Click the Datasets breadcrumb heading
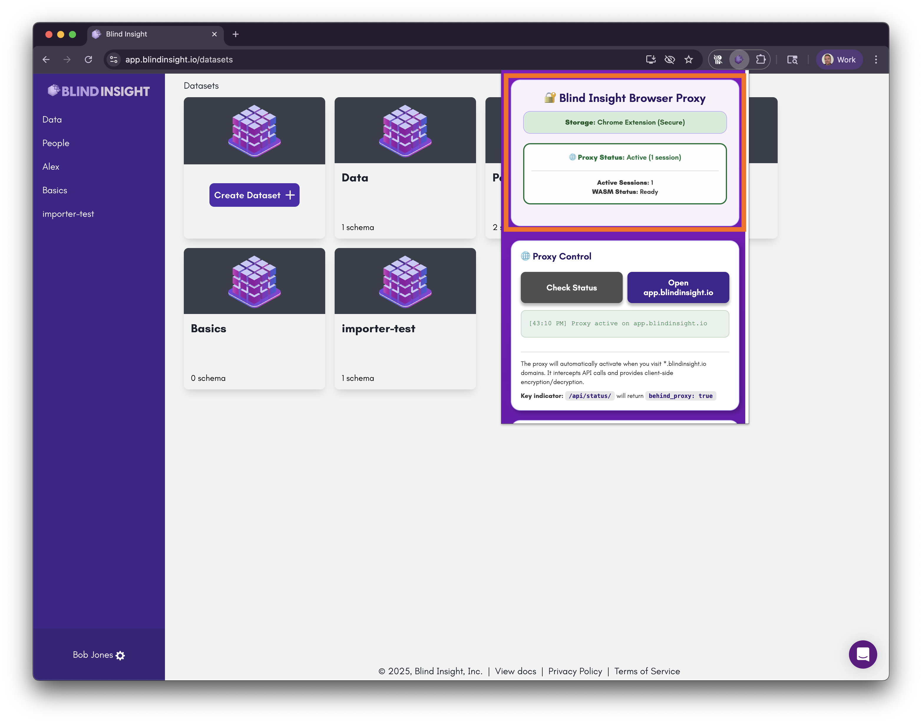 click(x=201, y=86)
